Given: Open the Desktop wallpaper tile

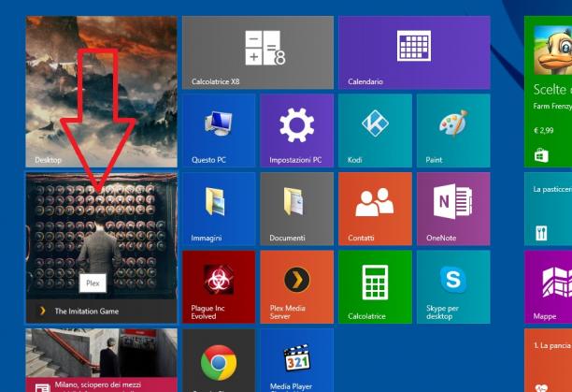Looking at the screenshot, I should pos(102,92).
